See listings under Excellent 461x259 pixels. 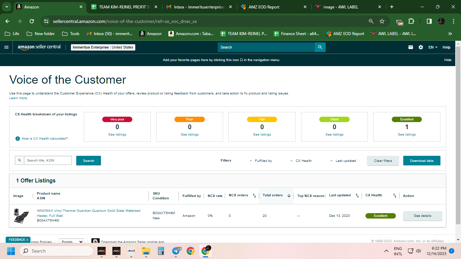407,135
